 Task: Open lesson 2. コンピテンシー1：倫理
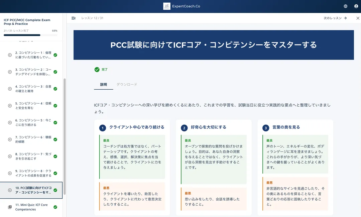pyautogui.click(x=33, y=55)
